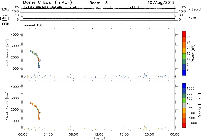The image size is (202, 140).
Task: Click the "N.Sky" legend label
Action: [x=5, y=9]
